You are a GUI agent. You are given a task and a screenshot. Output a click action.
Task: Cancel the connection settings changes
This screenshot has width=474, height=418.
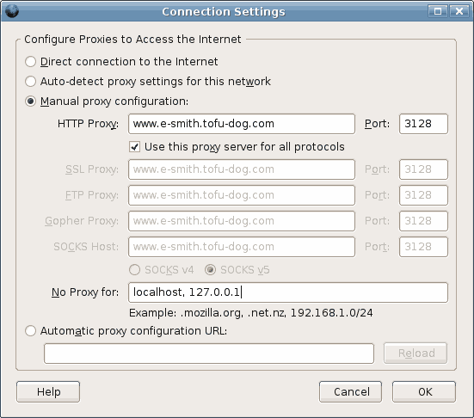pos(350,391)
